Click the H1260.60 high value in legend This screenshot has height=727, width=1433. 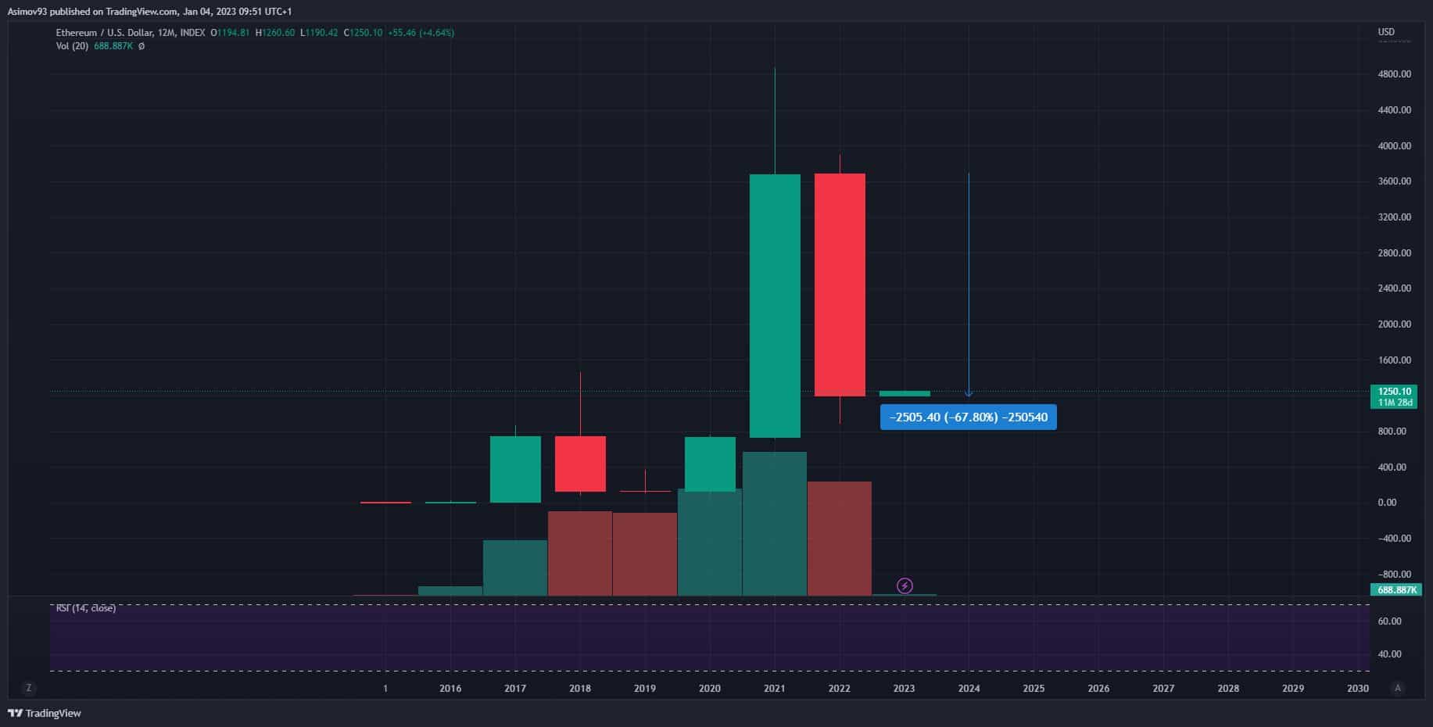(275, 33)
